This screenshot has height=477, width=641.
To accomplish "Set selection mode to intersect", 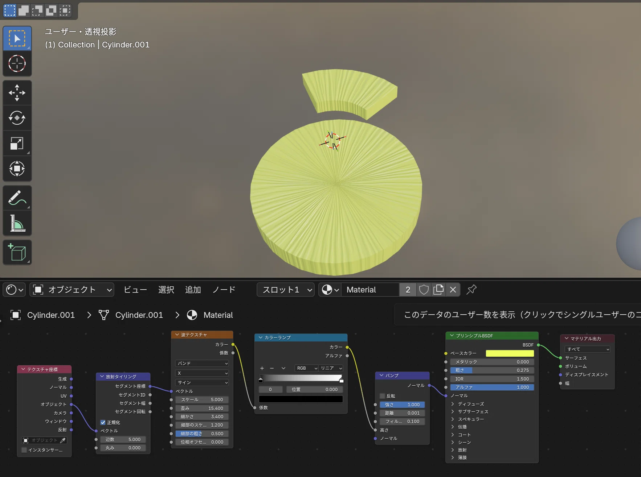I will click(65, 11).
